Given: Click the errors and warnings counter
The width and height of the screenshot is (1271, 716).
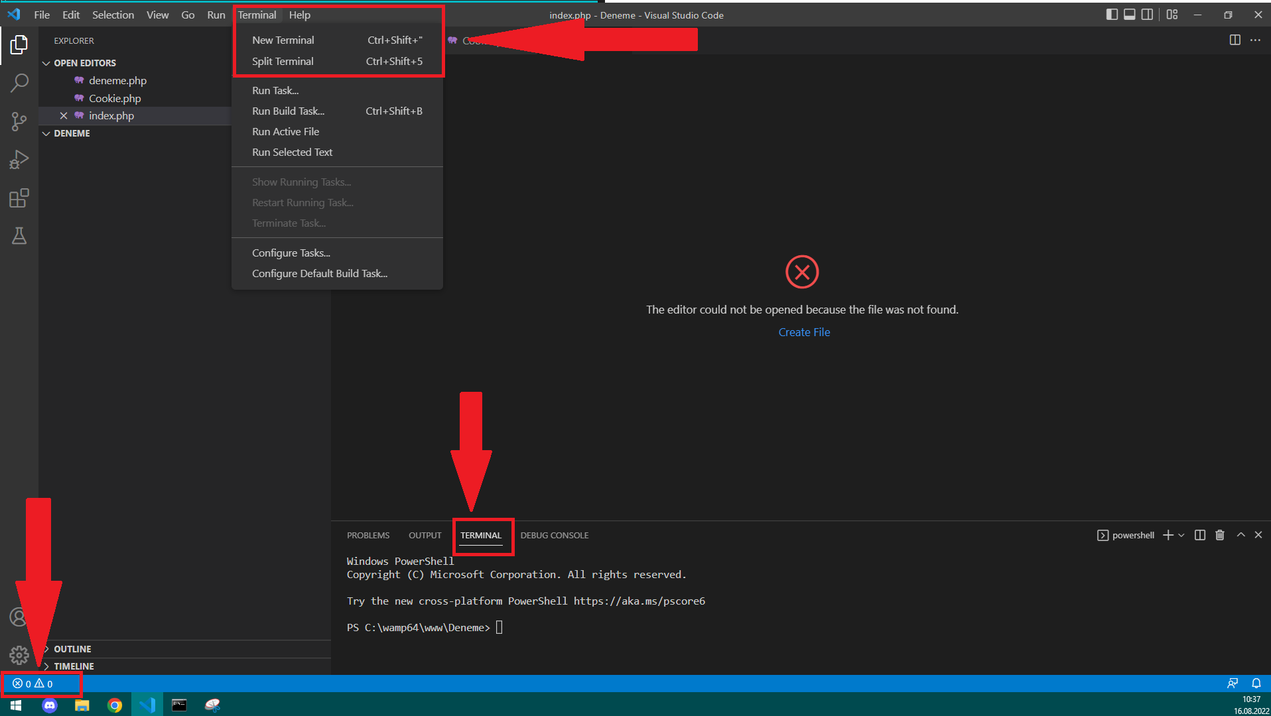Looking at the screenshot, I should tap(33, 684).
